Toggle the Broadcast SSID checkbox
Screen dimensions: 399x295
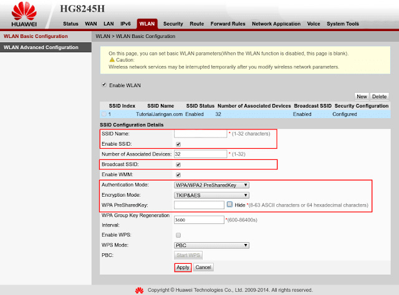tap(178, 165)
